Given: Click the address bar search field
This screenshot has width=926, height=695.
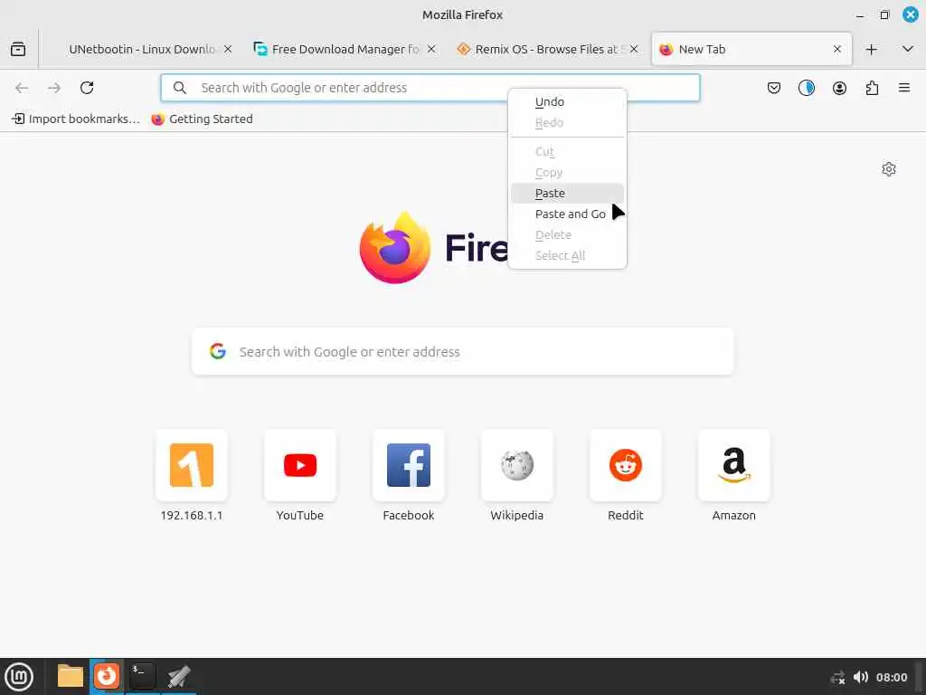Looking at the screenshot, I should pos(430,88).
